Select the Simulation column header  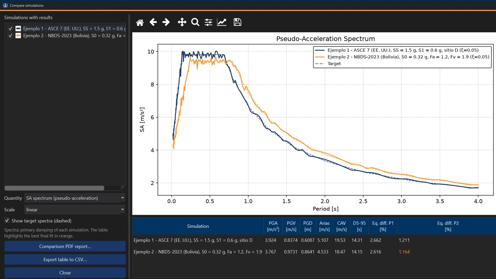(198, 226)
